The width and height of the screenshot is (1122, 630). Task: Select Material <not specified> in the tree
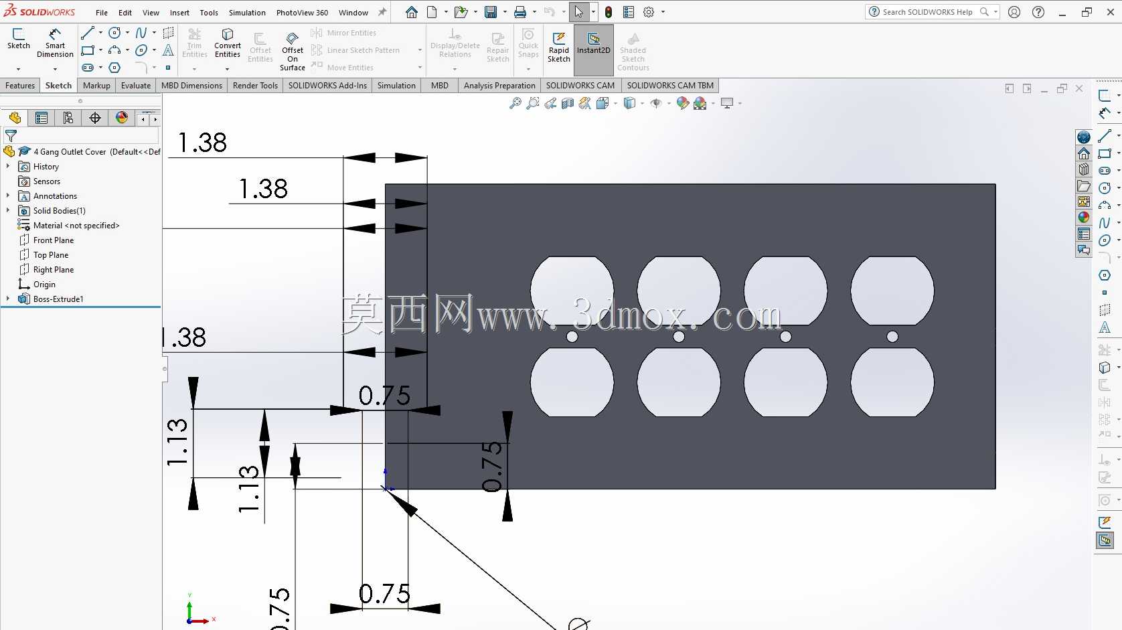(x=76, y=226)
